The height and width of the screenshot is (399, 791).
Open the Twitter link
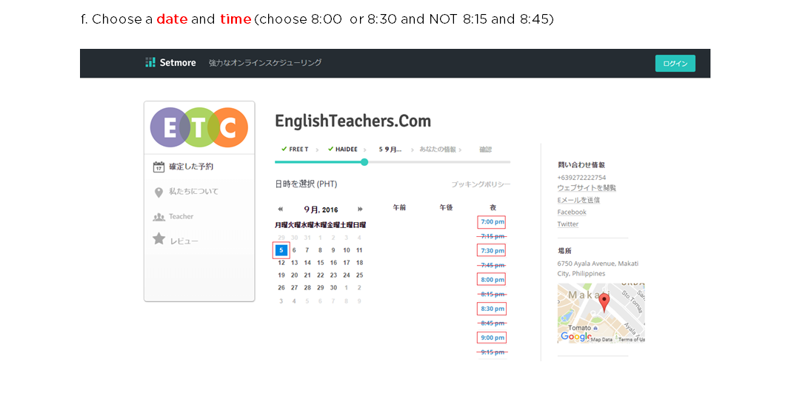568,224
